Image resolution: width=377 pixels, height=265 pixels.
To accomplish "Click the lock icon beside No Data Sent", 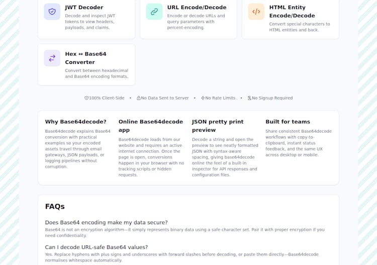I will click(139, 98).
